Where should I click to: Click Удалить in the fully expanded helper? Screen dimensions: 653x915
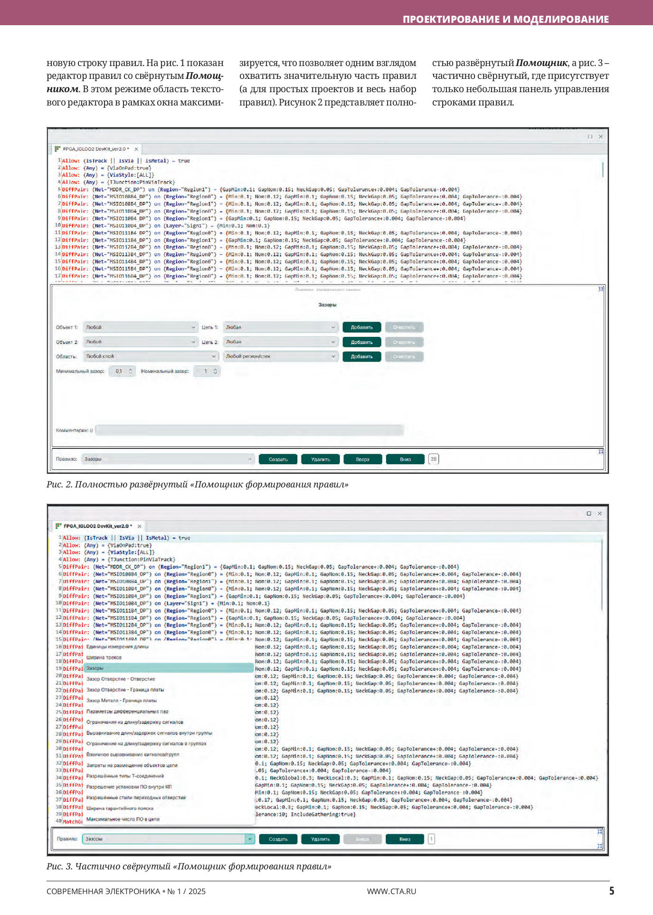[321, 459]
